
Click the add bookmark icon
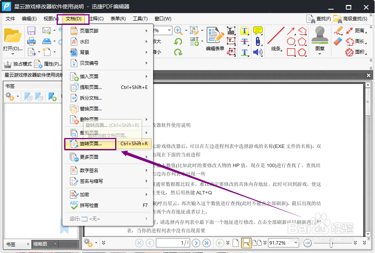click(52, 97)
